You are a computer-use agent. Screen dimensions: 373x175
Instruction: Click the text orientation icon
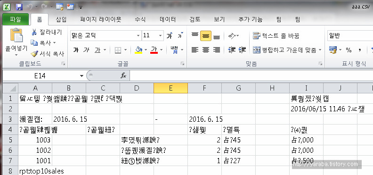click(232, 36)
